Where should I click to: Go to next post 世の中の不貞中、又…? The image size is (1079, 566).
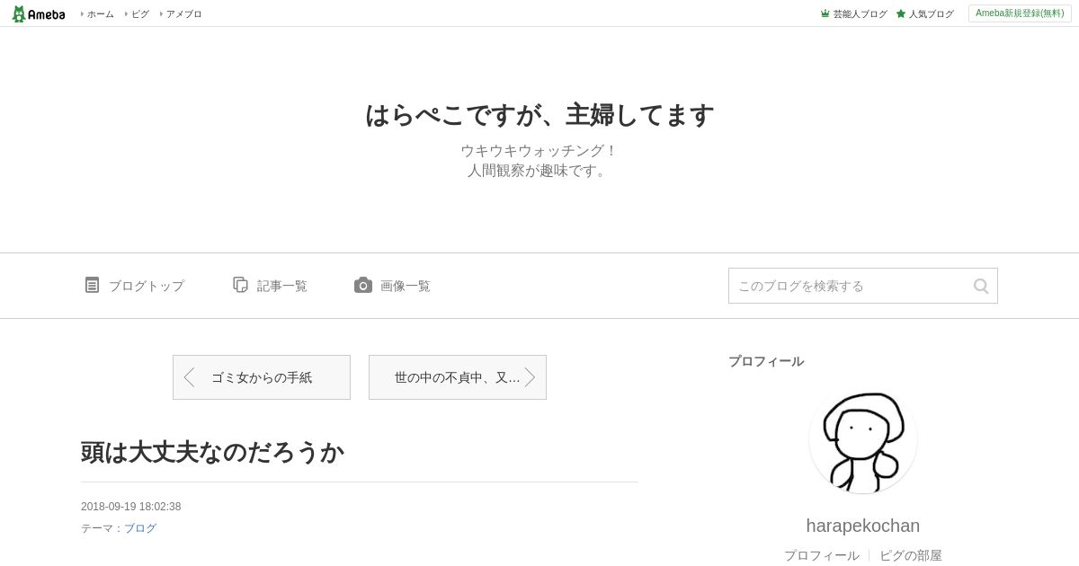(458, 377)
